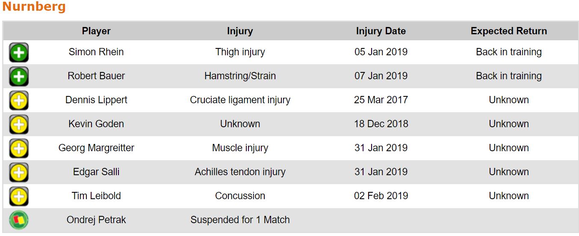The width and height of the screenshot is (579, 236).
Task: Click the Expected Return column header
Action: tap(508, 31)
